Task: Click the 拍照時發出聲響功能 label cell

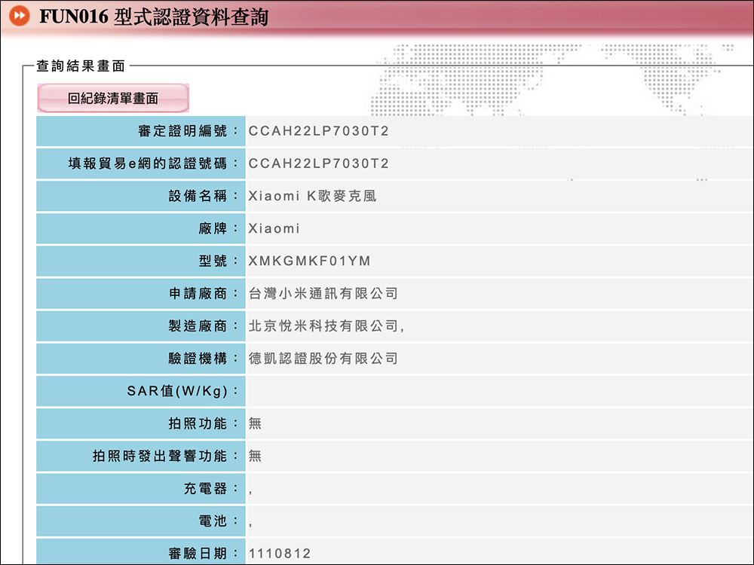Action: coord(141,456)
